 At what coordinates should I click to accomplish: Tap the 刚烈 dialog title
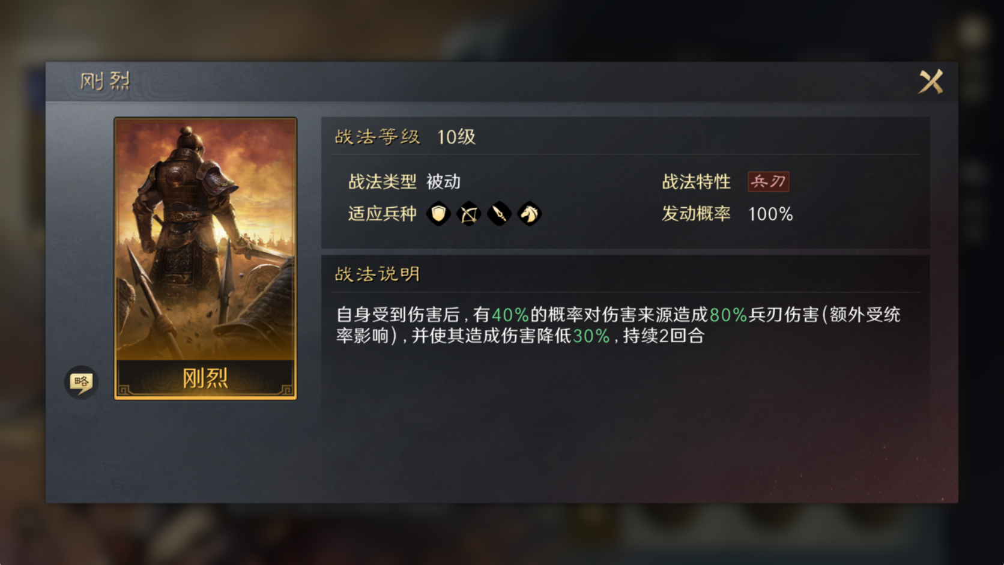(x=105, y=81)
